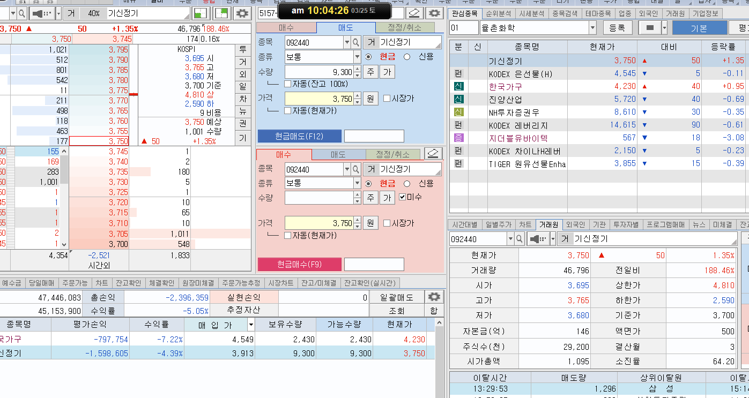Select the 신용 radio button in the buy panel
This screenshot has height=398, width=749.
tap(407, 184)
